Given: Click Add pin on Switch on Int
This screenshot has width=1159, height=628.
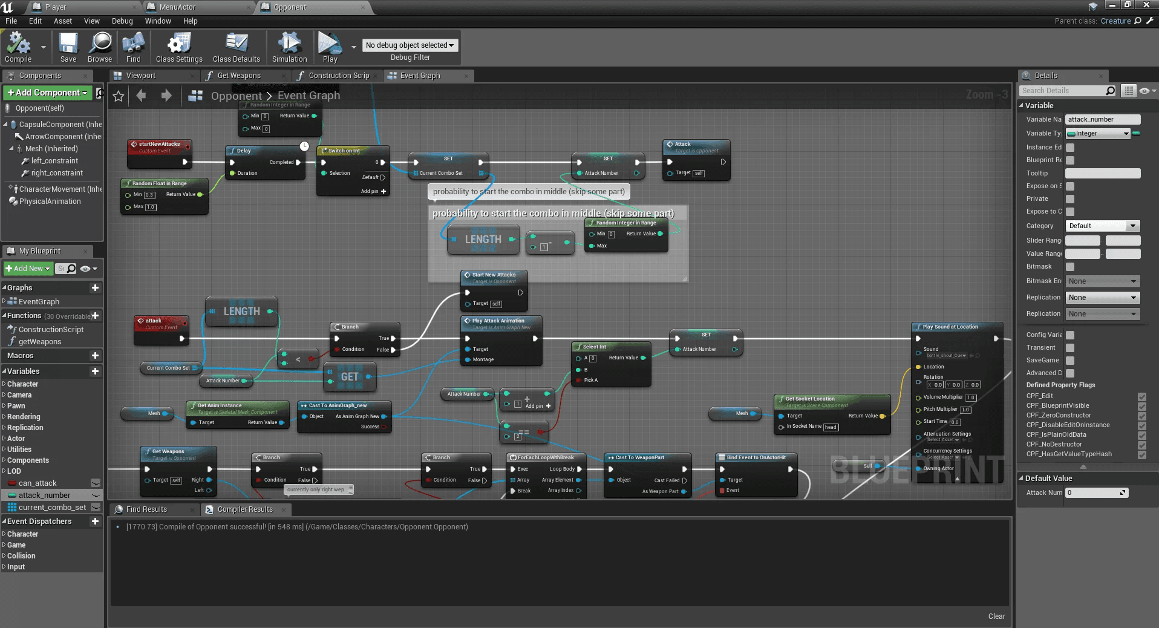Looking at the screenshot, I should pyautogui.click(x=373, y=191).
